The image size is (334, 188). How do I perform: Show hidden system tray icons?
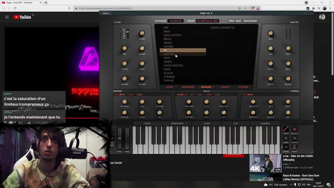[x=291, y=185]
